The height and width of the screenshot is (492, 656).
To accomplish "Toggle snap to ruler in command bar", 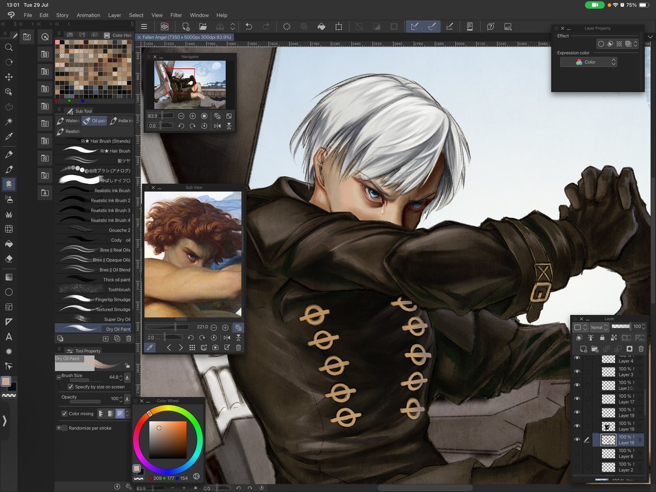I will point(414,26).
